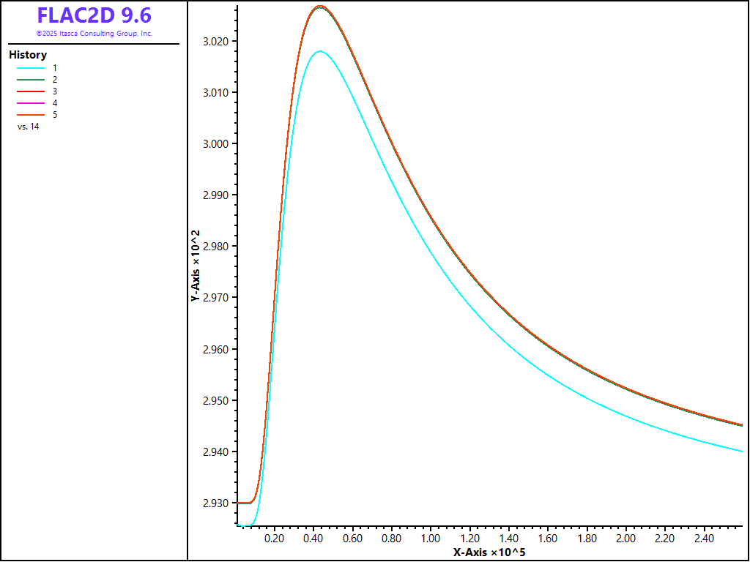Click the 'vs. 14' legend text
This screenshot has width=750, height=562.
pyautogui.click(x=28, y=127)
